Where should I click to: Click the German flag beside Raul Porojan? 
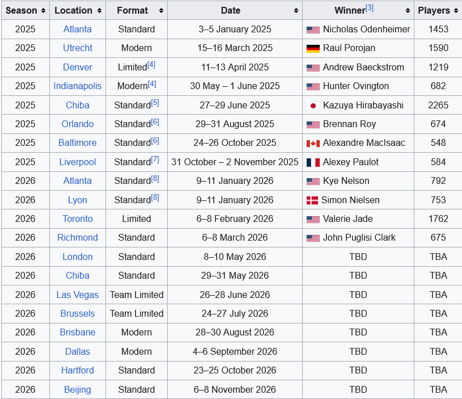[313, 49]
